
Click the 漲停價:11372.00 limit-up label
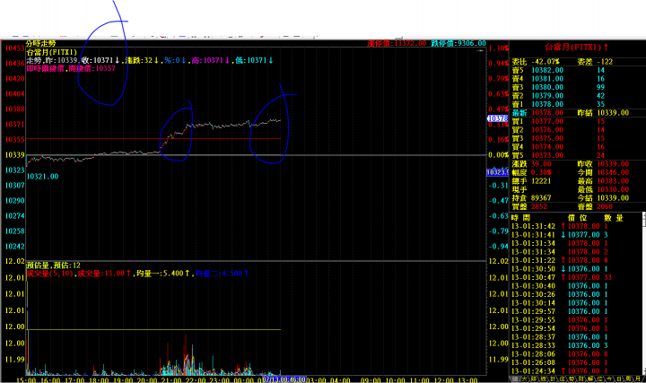(397, 43)
